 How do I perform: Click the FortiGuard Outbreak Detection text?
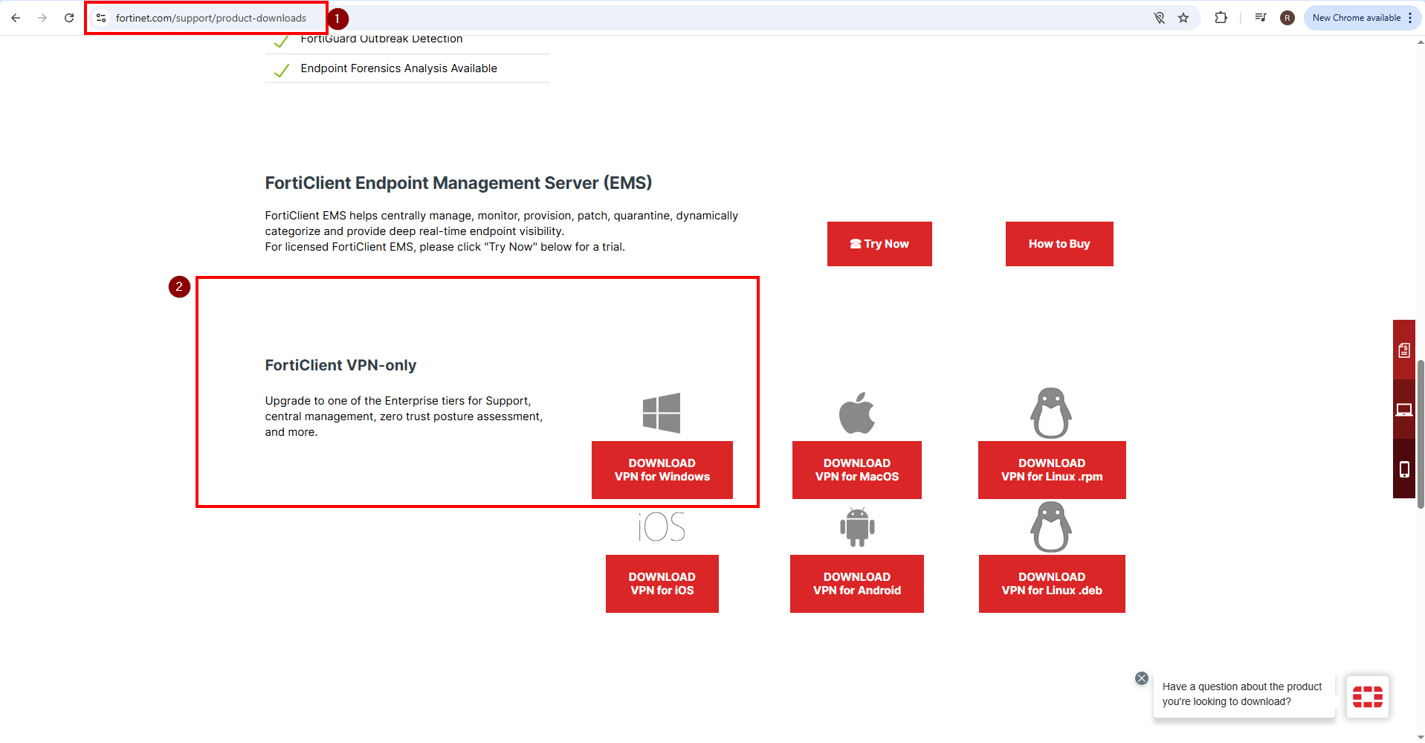[381, 39]
